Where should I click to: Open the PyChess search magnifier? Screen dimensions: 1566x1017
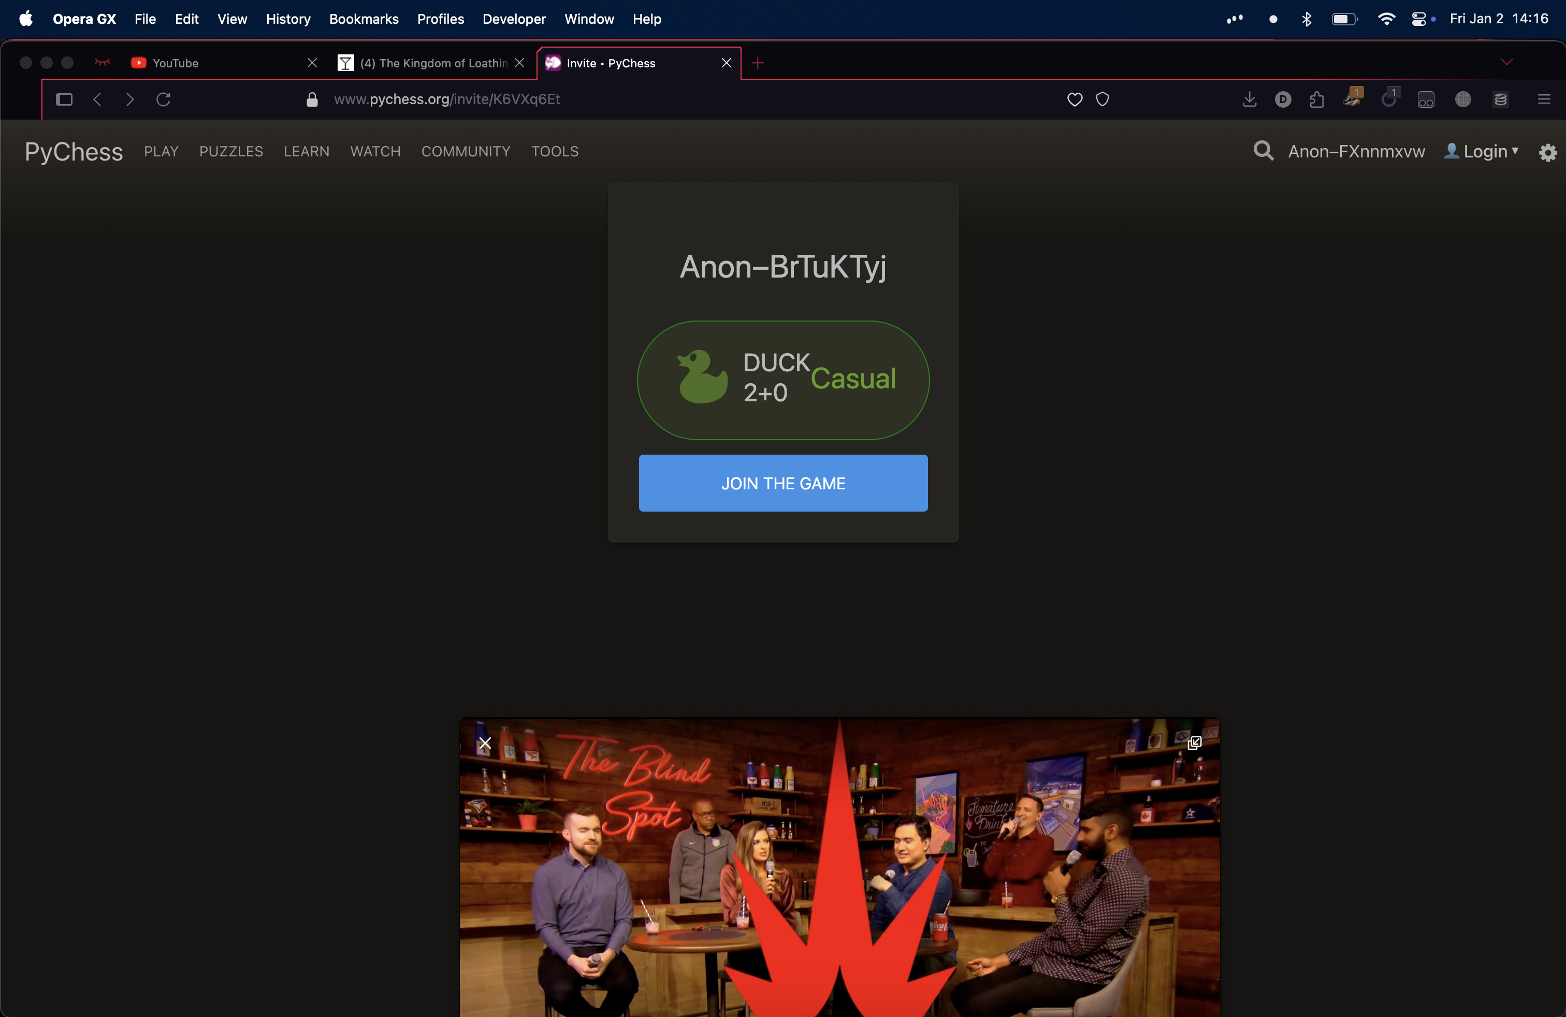[x=1263, y=151]
